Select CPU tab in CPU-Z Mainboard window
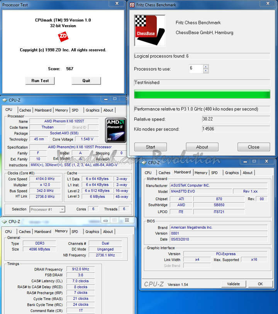 click(148, 173)
